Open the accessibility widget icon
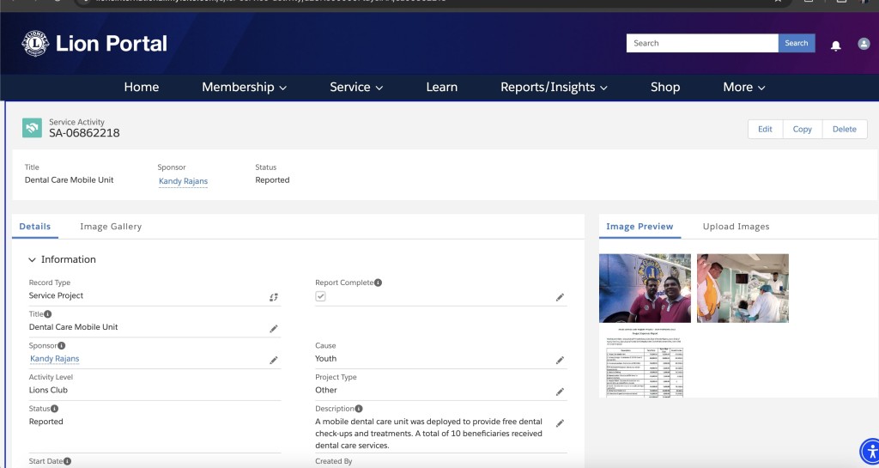The height and width of the screenshot is (468, 879). pyautogui.click(x=870, y=451)
